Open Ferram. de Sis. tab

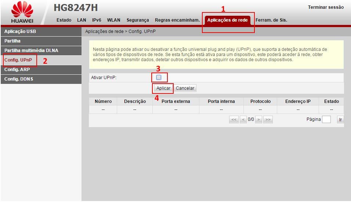pos(271,20)
